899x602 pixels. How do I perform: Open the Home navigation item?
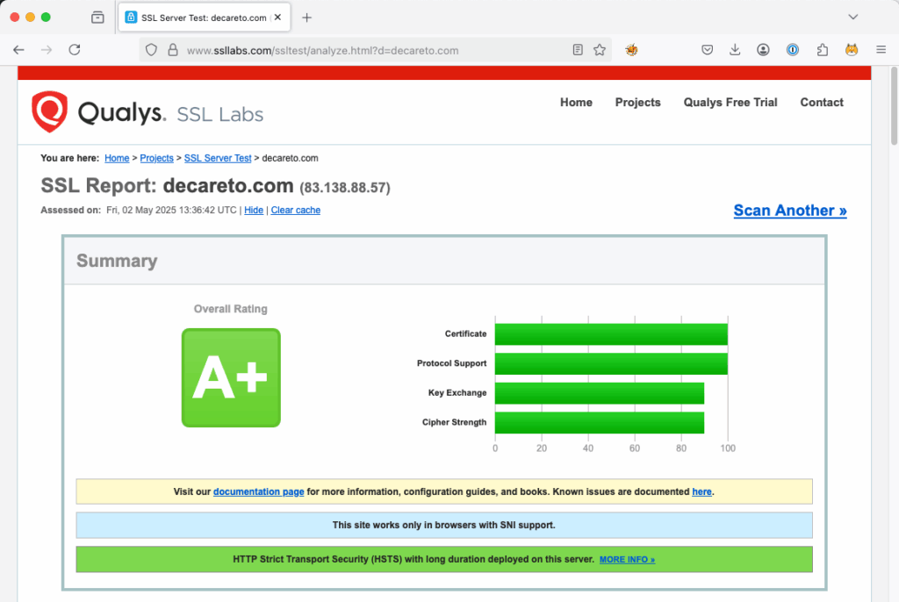click(576, 102)
